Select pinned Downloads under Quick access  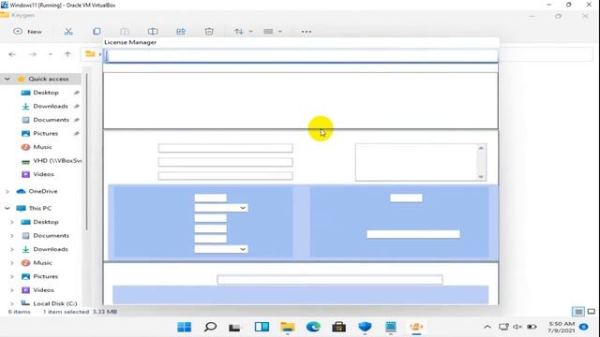pos(50,106)
